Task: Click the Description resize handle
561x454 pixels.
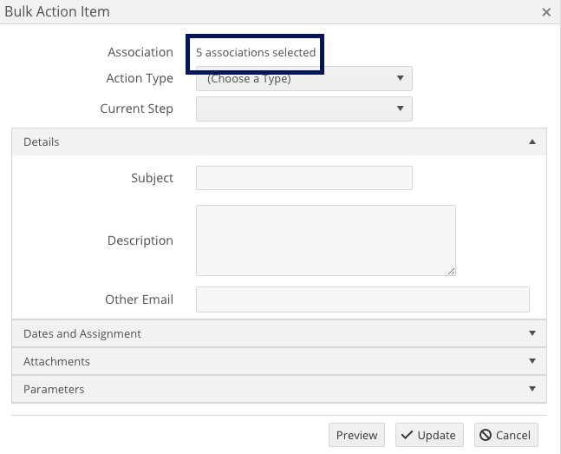Action: [x=452, y=271]
